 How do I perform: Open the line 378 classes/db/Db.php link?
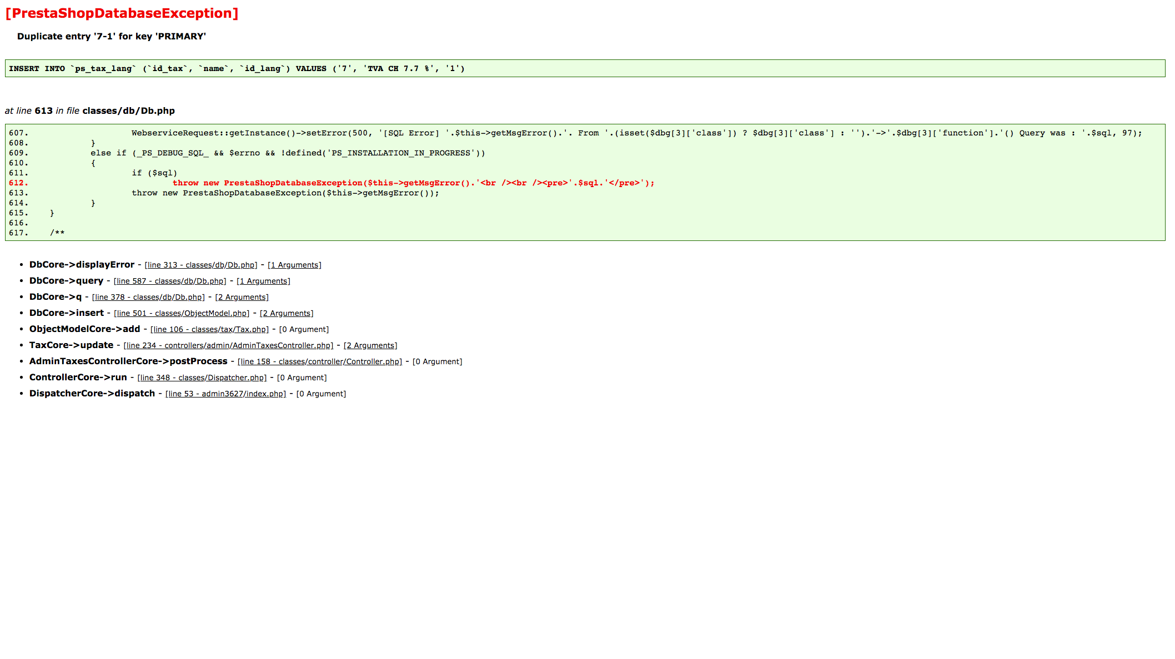(x=148, y=298)
